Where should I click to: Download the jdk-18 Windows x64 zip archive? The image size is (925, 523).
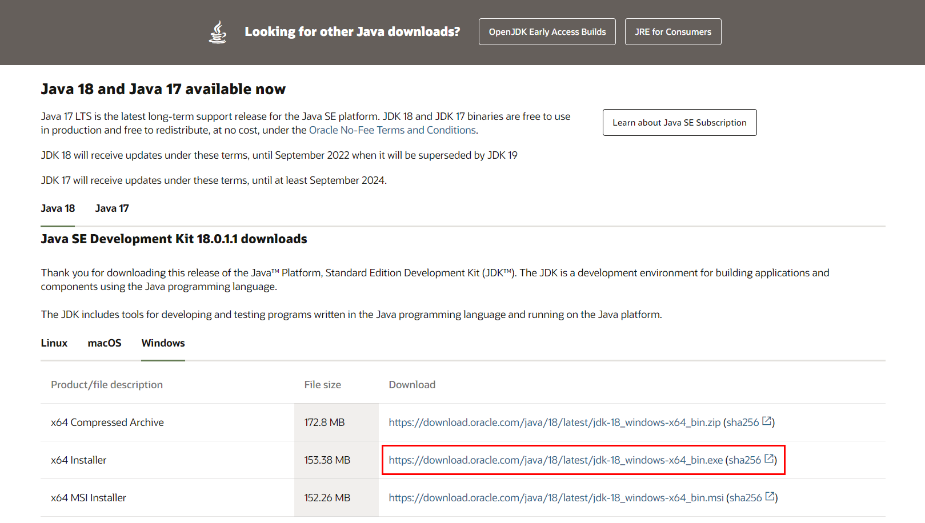coord(555,422)
